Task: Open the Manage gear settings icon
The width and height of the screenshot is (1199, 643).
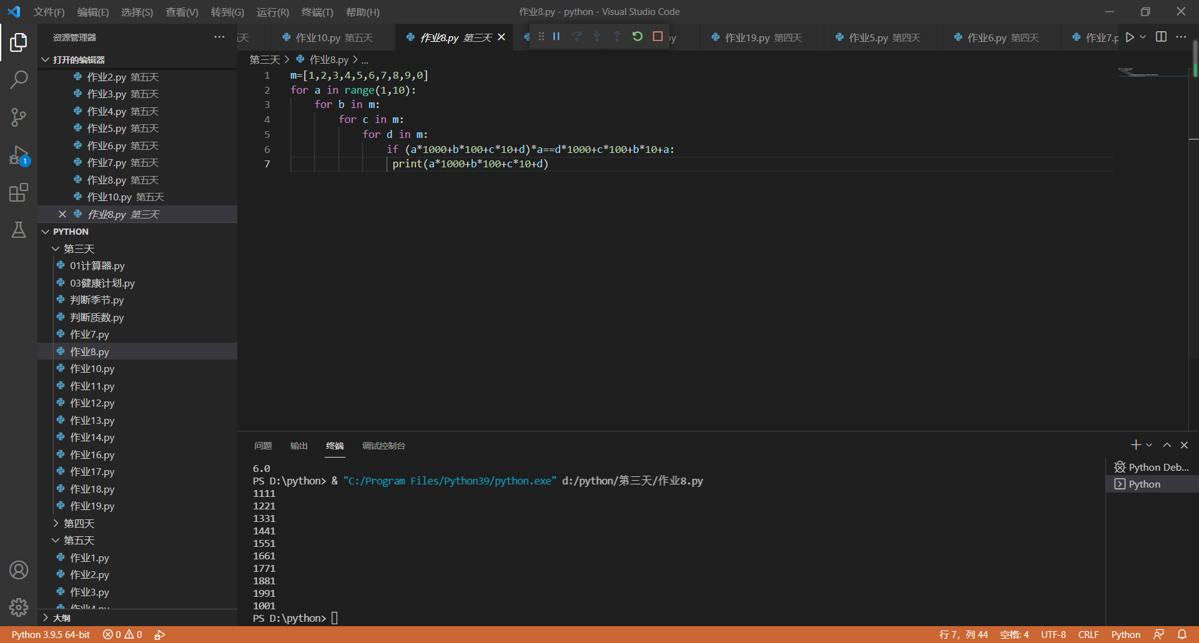Action: click(x=19, y=607)
